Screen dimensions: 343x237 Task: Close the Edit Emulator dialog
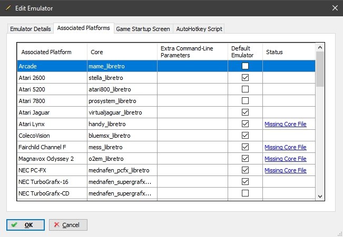point(335,8)
